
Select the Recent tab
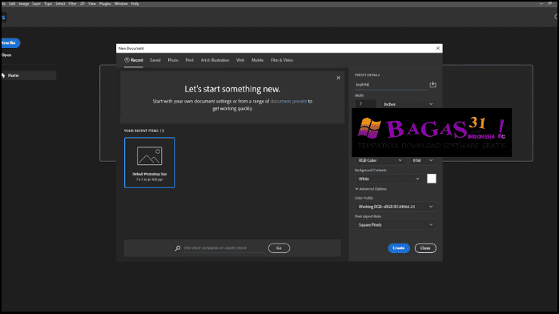coord(134,60)
